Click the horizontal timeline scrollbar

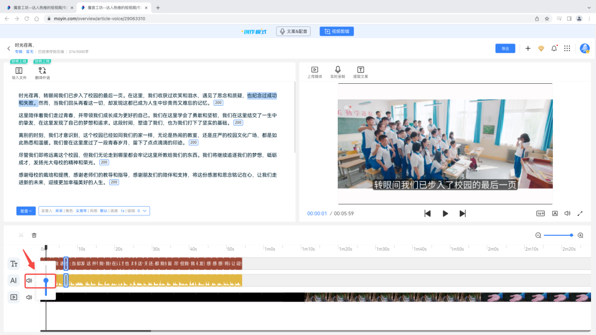[95, 331]
